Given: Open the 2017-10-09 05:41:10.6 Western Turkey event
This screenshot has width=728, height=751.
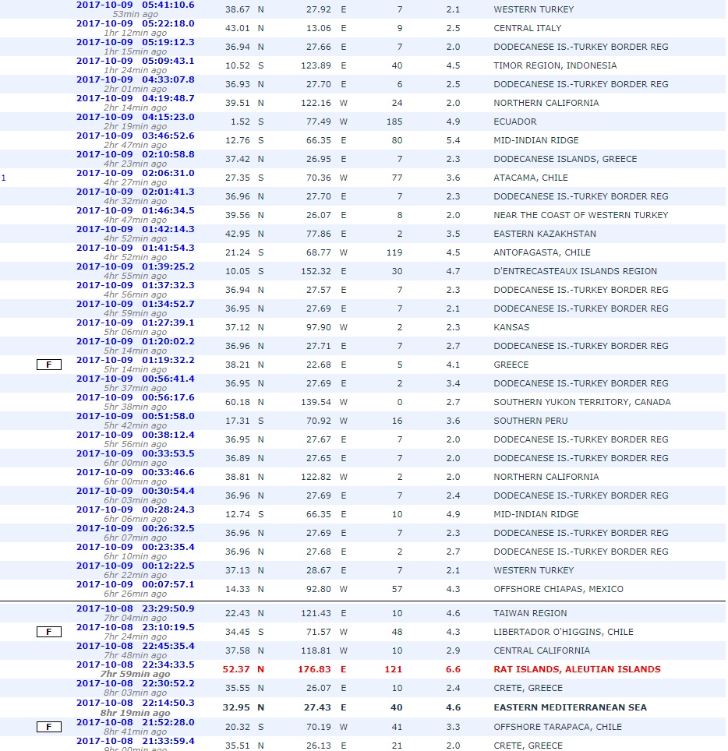Looking at the screenshot, I should point(136,5).
